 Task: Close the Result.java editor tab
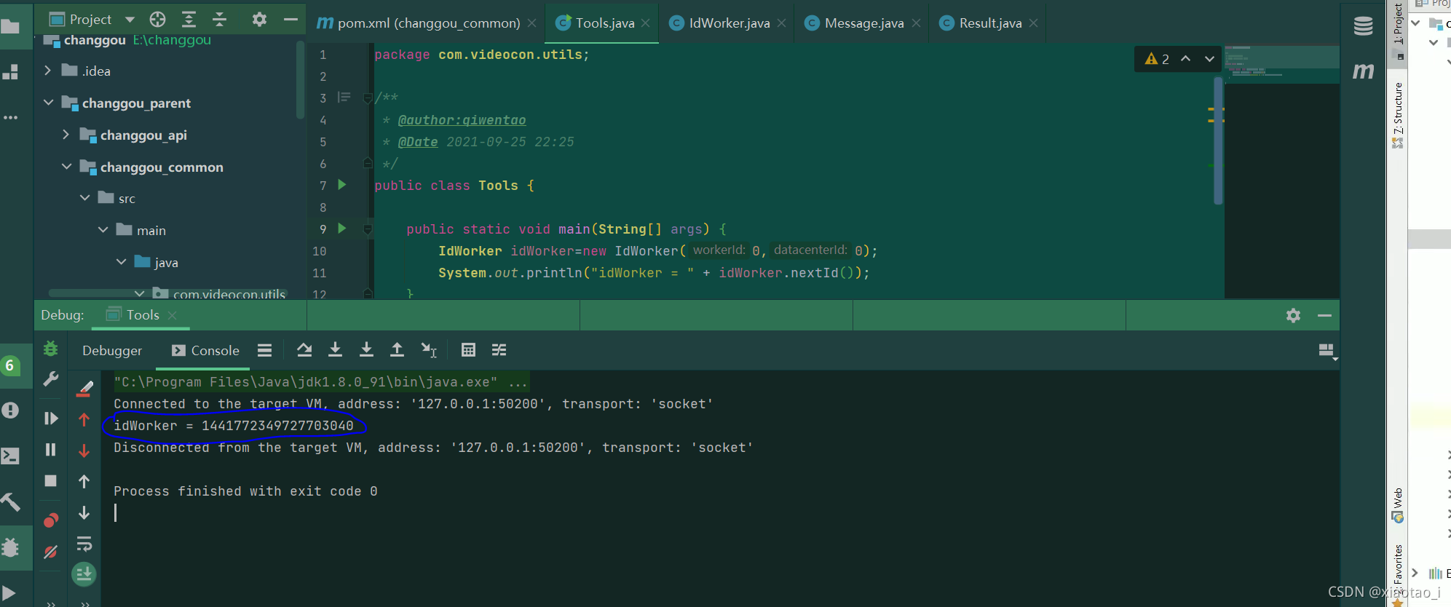[x=1033, y=23]
